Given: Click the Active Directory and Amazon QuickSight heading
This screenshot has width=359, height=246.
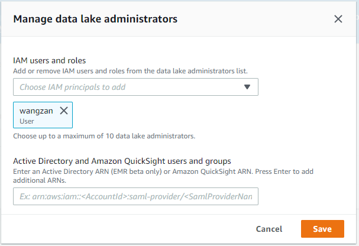Looking at the screenshot, I should (122, 161).
